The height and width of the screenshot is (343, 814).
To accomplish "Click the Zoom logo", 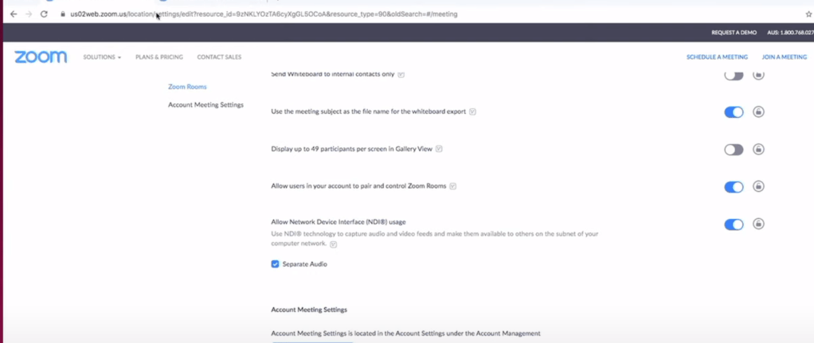I will pyautogui.click(x=41, y=57).
